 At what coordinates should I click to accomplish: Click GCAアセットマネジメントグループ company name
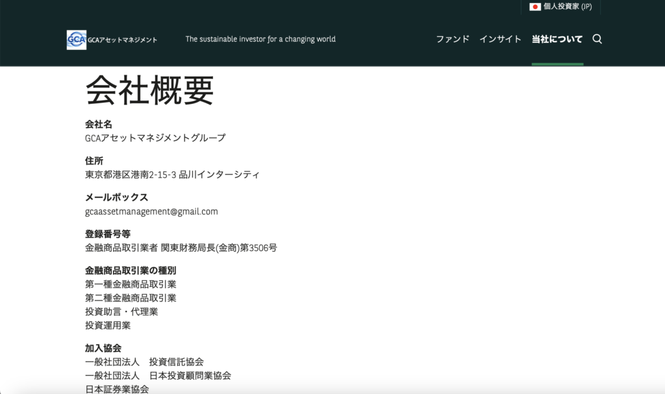tap(155, 138)
